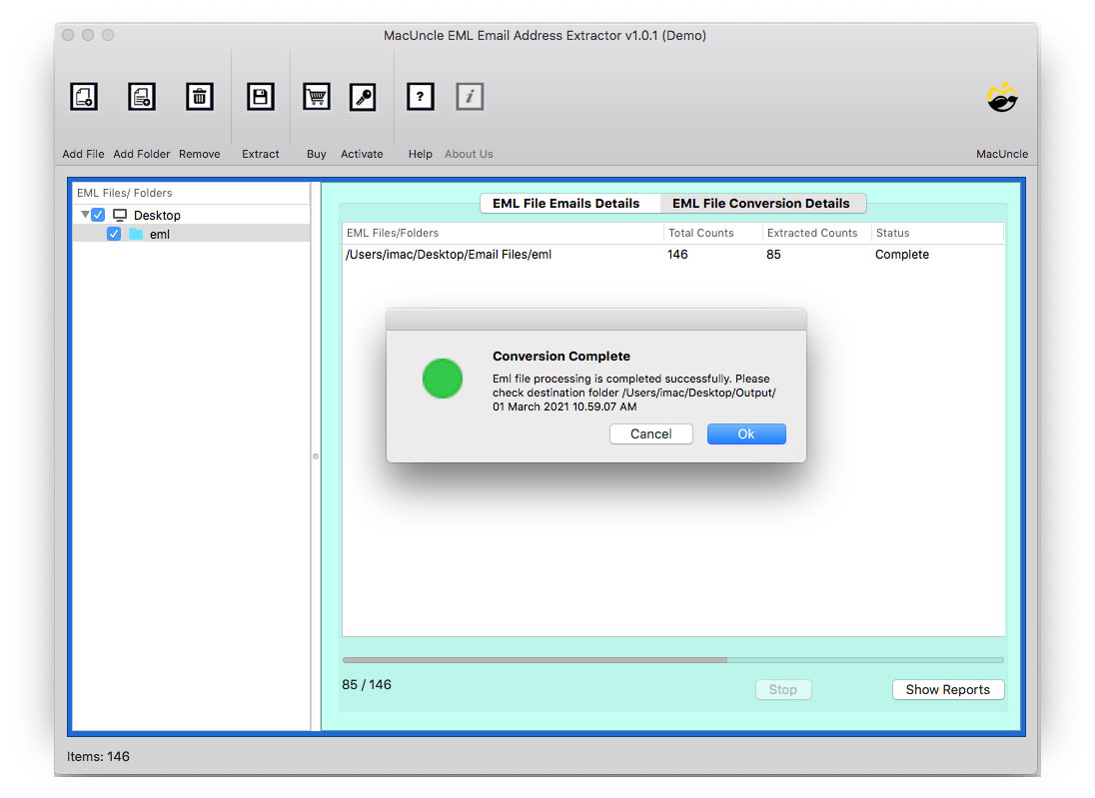Collapse the Desktop tree node

point(85,215)
